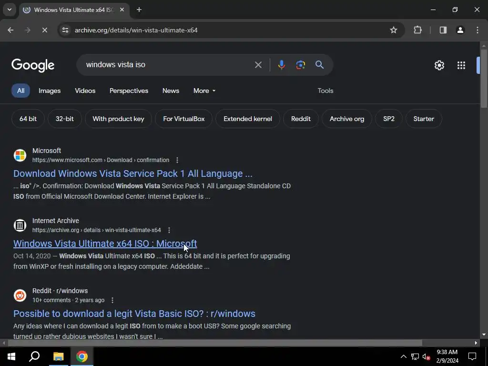The height and width of the screenshot is (366, 488).
Task: Open the search Tools options
Action: pyautogui.click(x=325, y=91)
